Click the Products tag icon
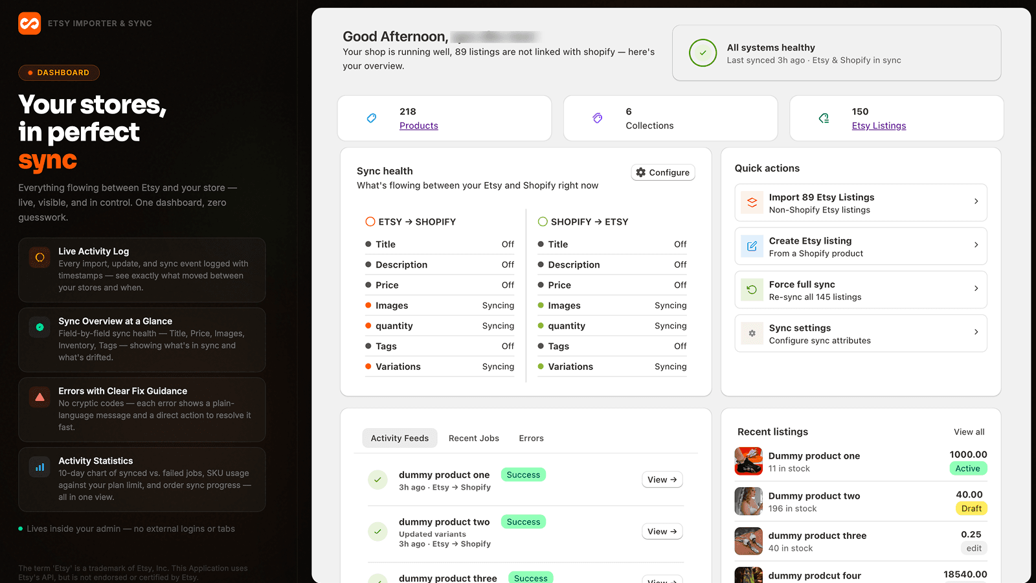The image size is (1036, 583). click(372, 119)
